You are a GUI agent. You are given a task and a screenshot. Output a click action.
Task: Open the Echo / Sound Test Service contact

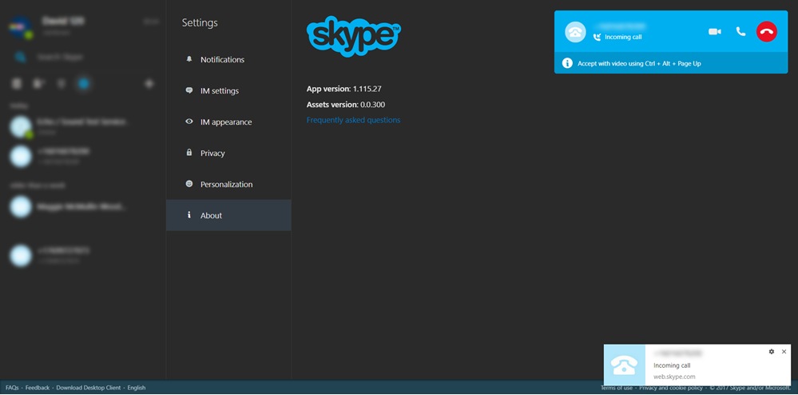[x=83, y=126]
